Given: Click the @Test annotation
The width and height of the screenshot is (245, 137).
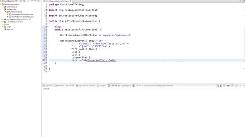Looking at the screenshot, I should point(58,27).
